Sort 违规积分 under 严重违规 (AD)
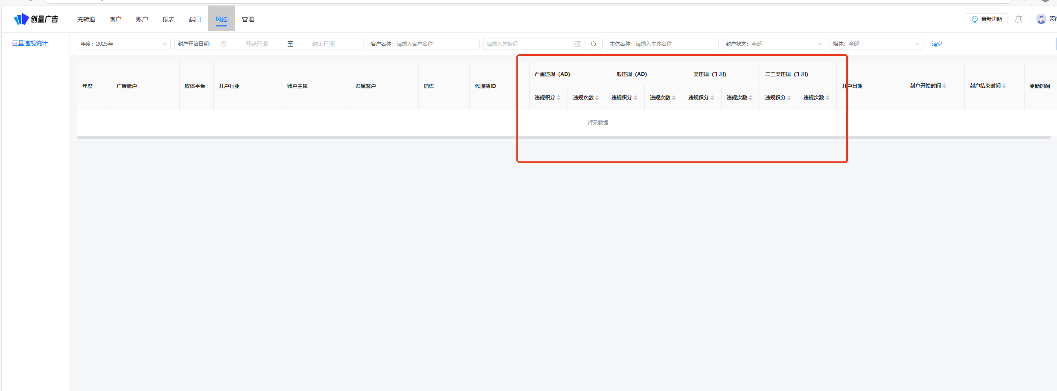Image resolution: width=1057 pixels, height=391 pixels. pyautogui.click(x=559, y=98)
